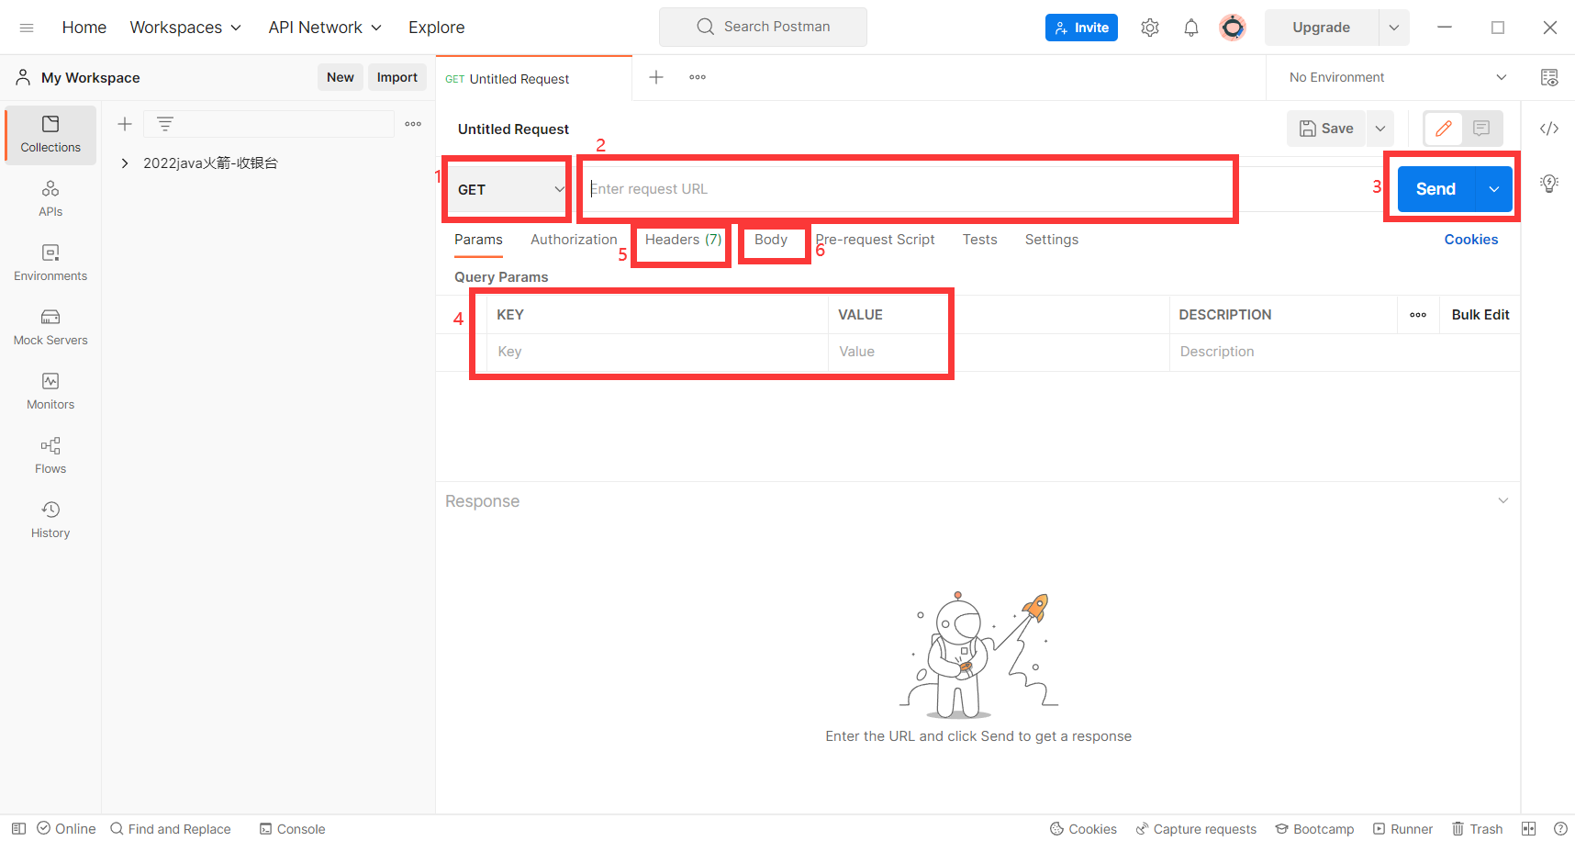Open query params options ellipsis
The width and height of the screenshot is (1575, 841).
tap(1418, 315)
